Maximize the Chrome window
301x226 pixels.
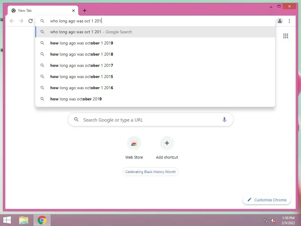tap(279, 6)
